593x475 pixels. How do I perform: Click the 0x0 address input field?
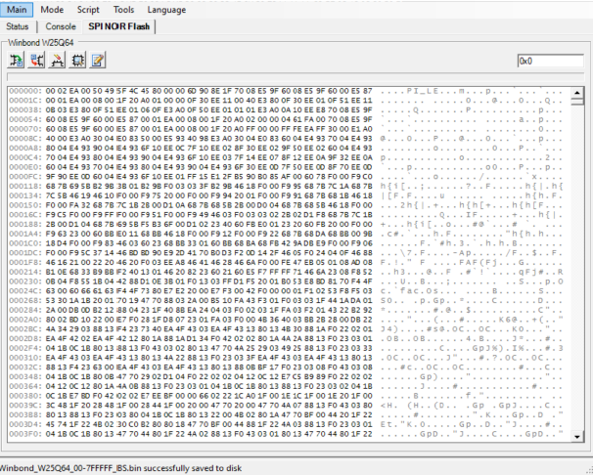tap(550, 61)
